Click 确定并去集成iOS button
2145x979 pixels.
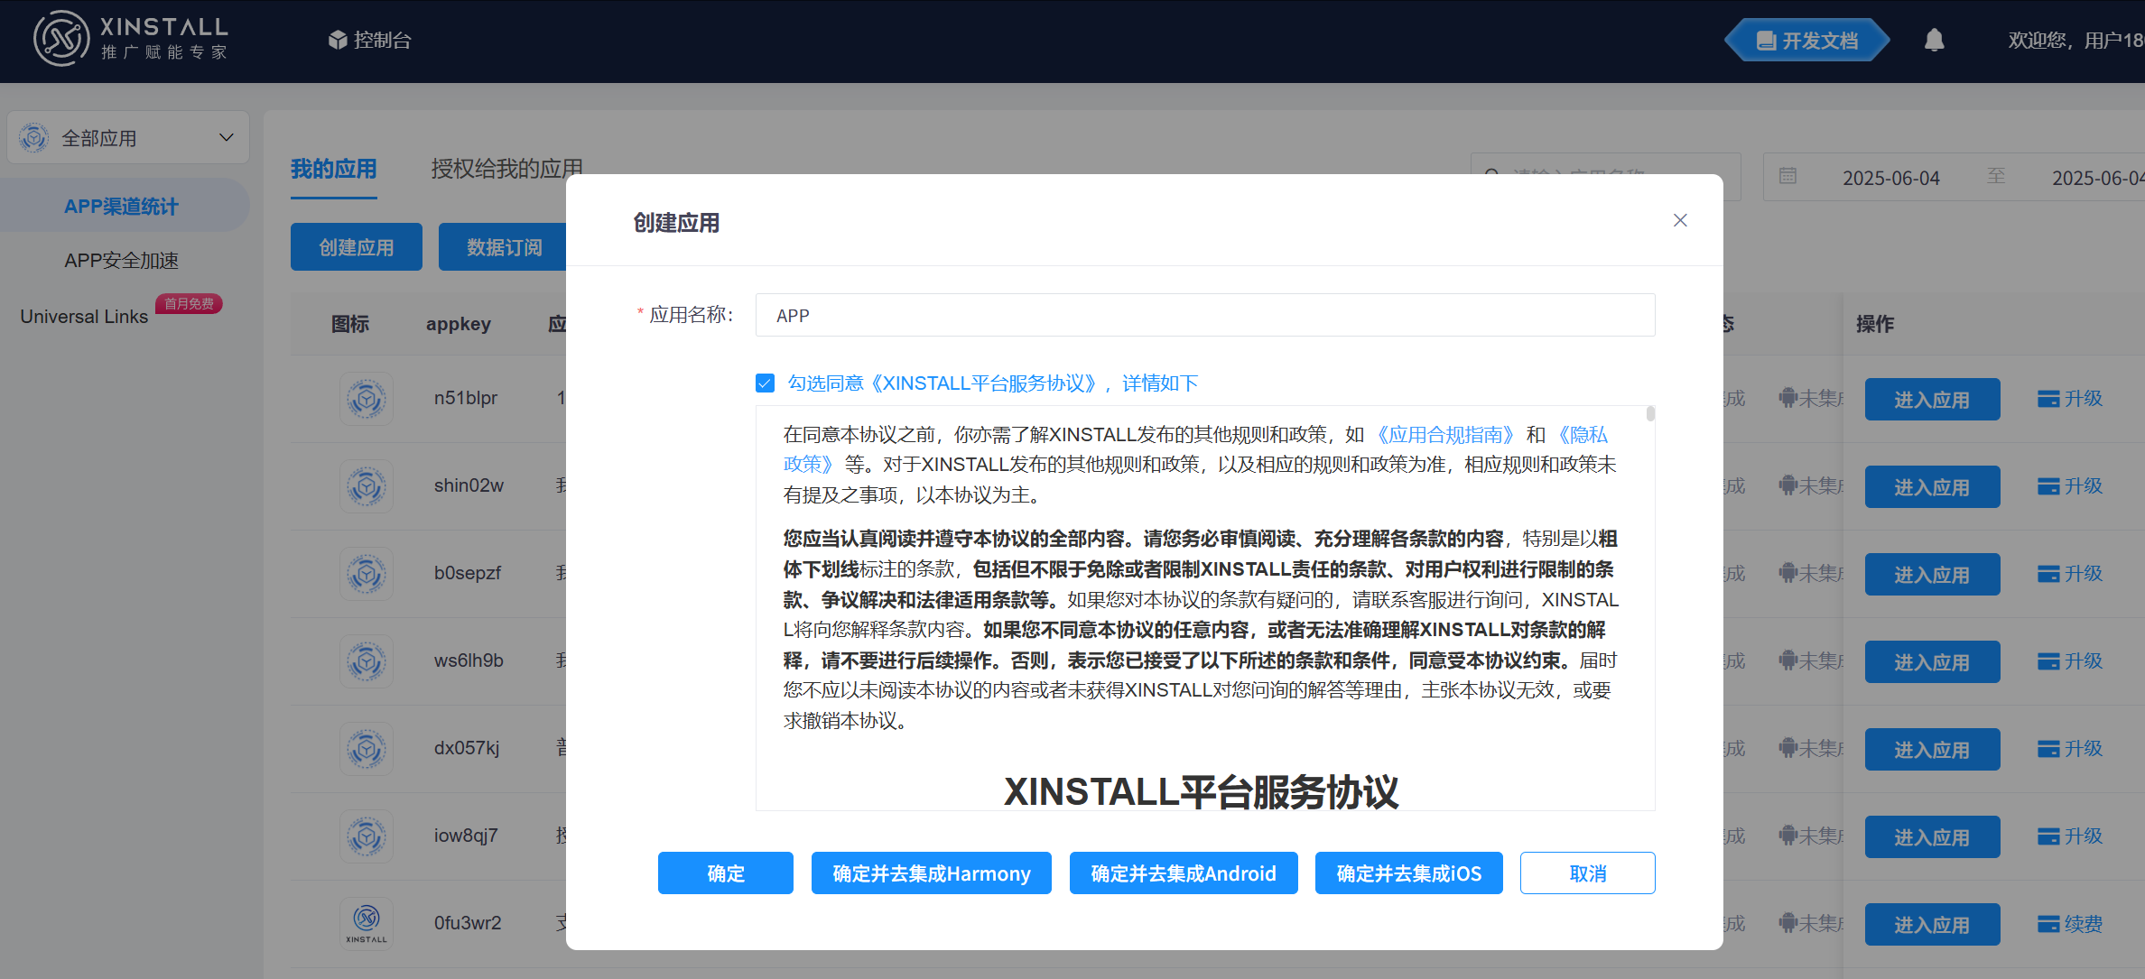coord(1409,873)
